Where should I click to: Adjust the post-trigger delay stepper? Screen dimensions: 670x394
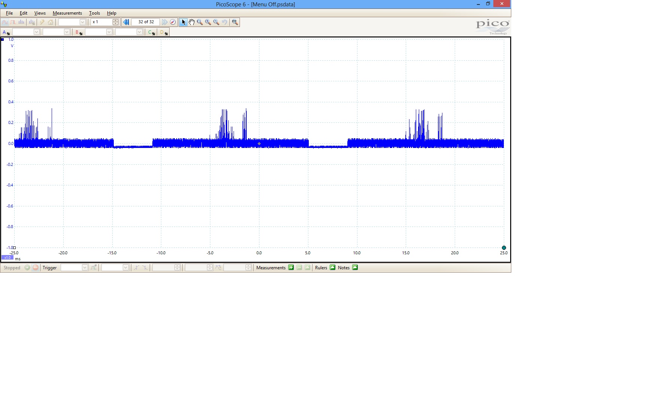249,267
